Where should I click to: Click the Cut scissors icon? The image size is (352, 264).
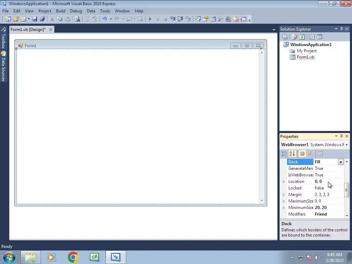(x=52, y=19)
